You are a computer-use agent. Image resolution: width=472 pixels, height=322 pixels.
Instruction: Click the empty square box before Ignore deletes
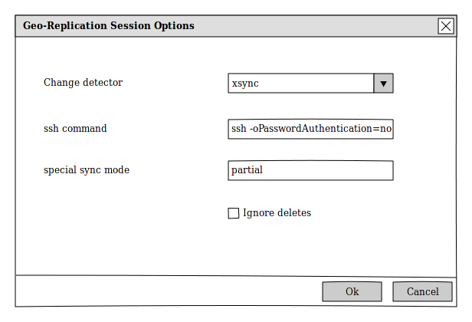pyautogui.click(x=234, y=213)
